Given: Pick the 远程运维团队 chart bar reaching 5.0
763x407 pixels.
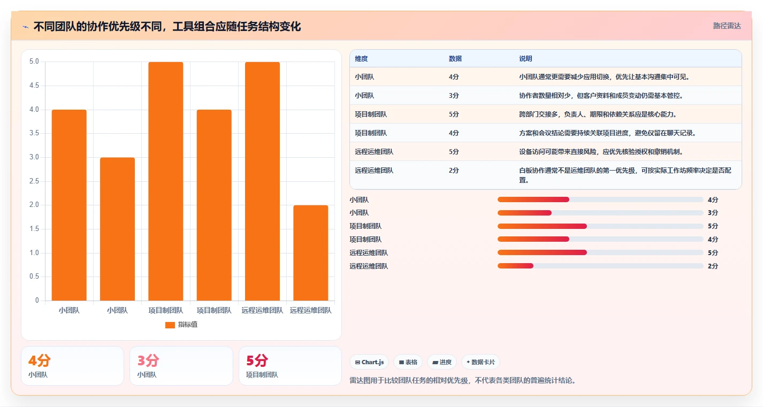Looking at the screenshot, I should pyautogui.click(x=262, y=181).
